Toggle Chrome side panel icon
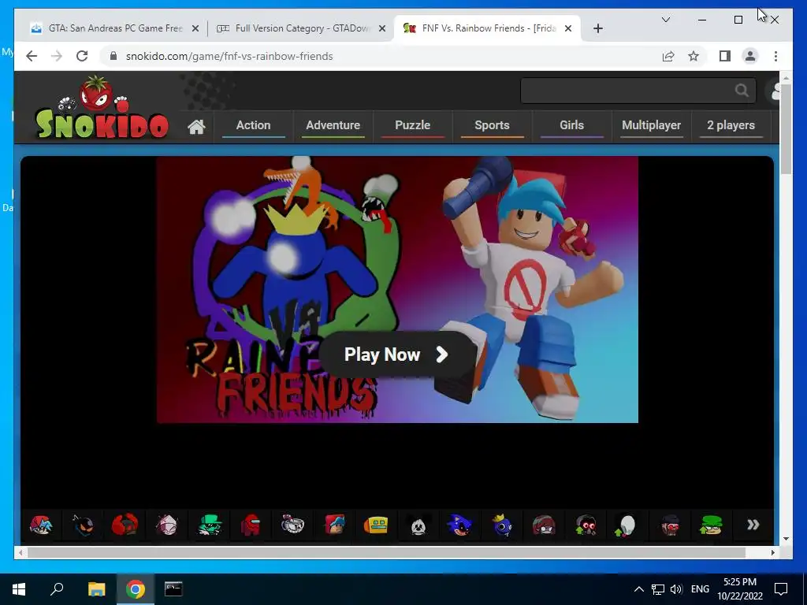The image size is (807, 605). pos(725,56)
